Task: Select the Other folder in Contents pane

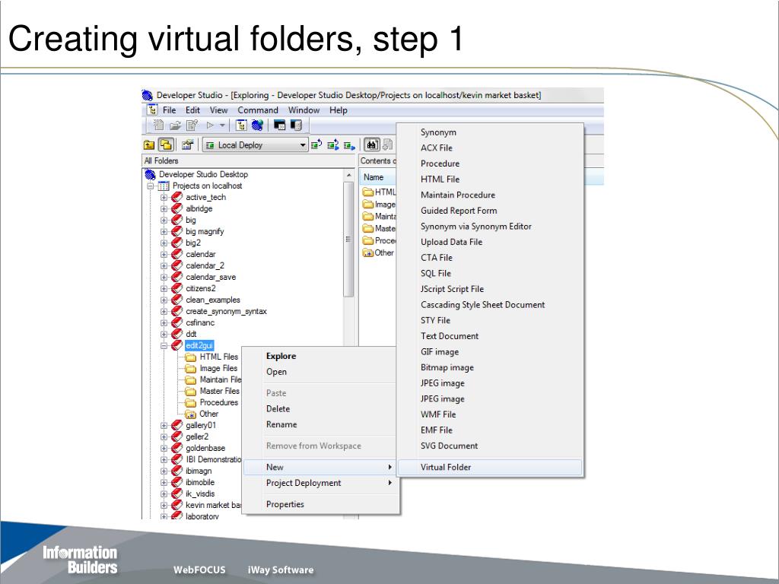Action: pos(379,252)
